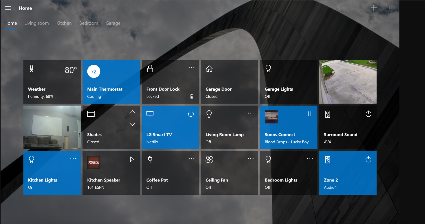Viewport: 425px width, 224px height.
Task: Switch to the Living room tab
Action: [37, 23]
